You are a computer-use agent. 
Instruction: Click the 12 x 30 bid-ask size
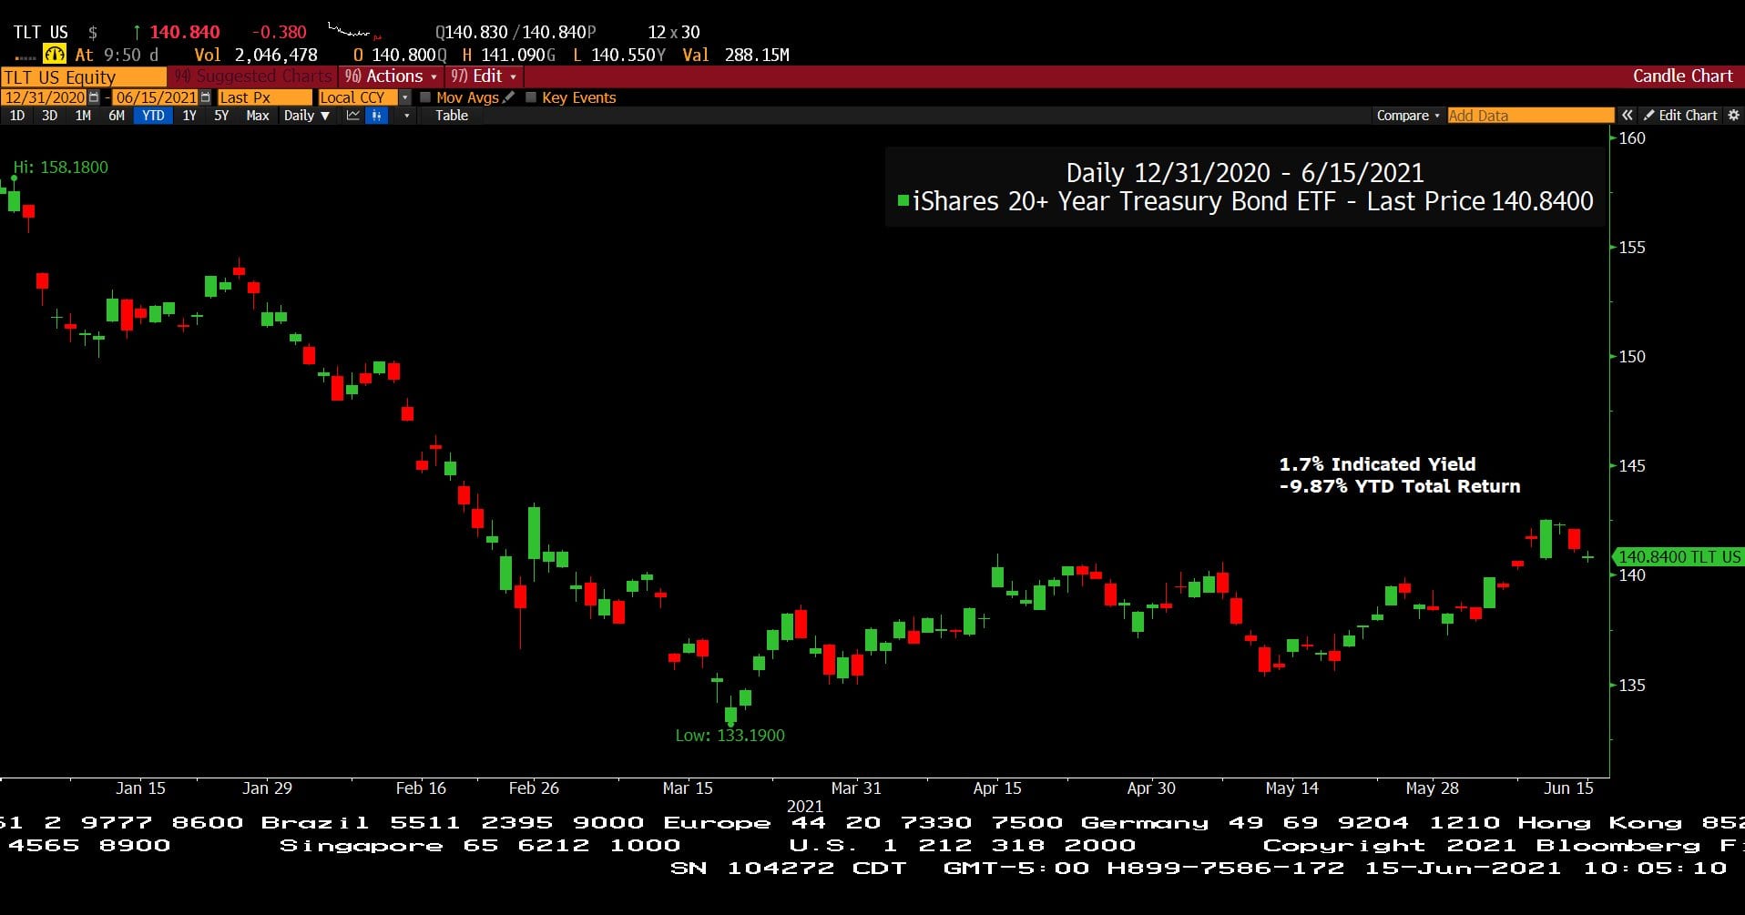(674, 32)
